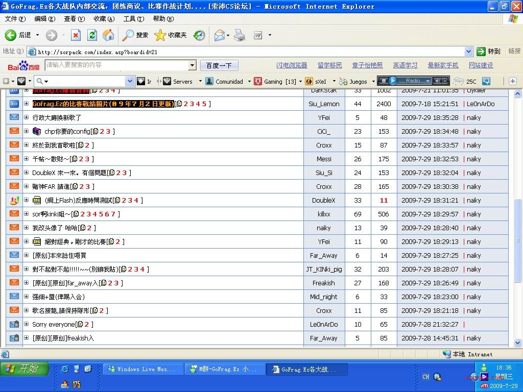Click the Back navigation arrow
Viewport: 523px width, 392px height.
[11, 35]
